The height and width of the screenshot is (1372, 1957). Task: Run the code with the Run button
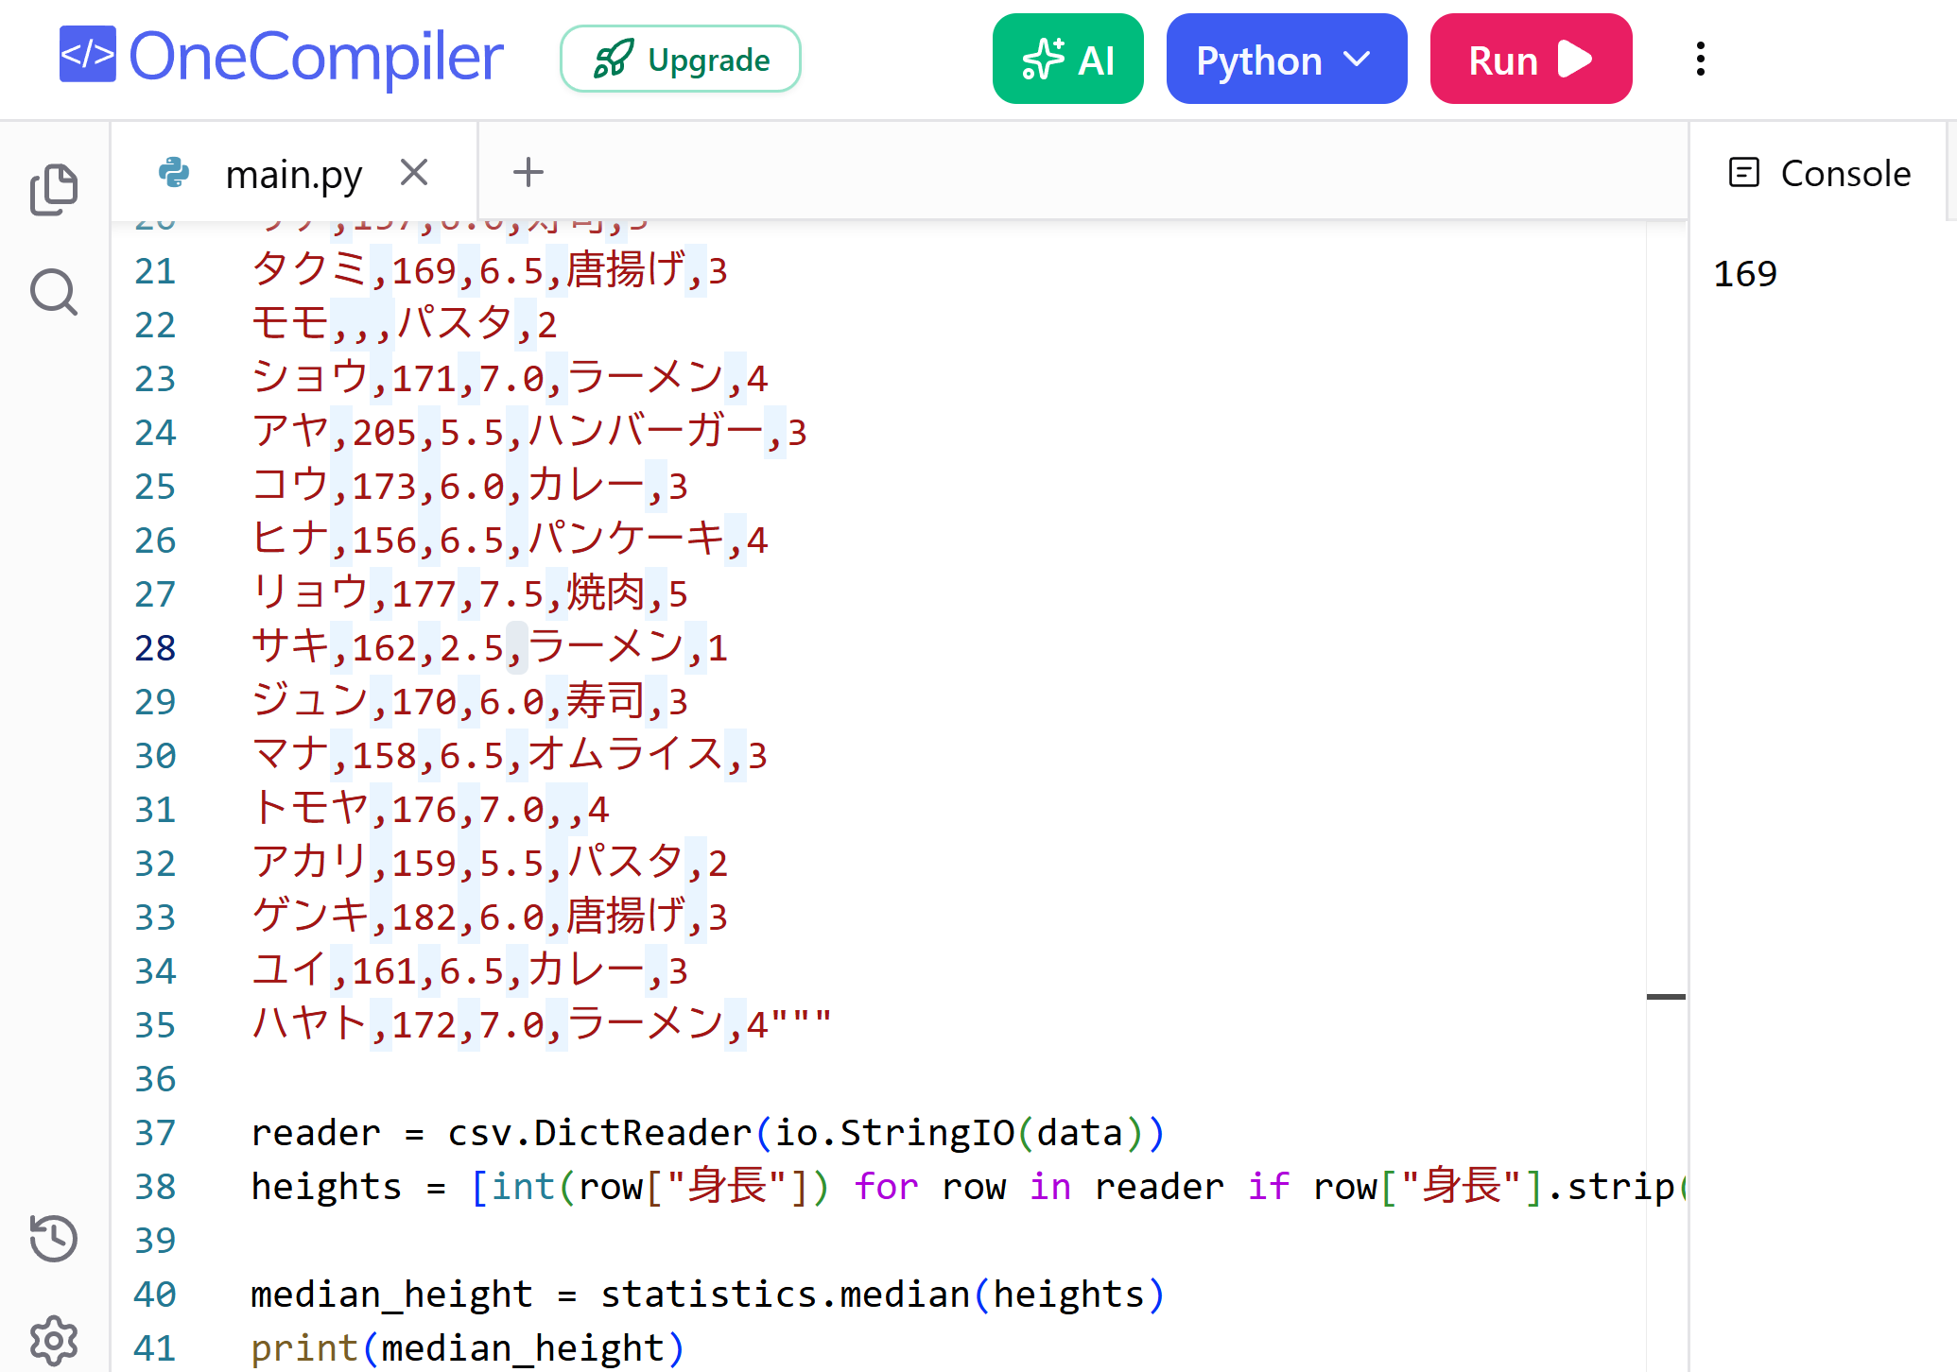coord(1531,59)
